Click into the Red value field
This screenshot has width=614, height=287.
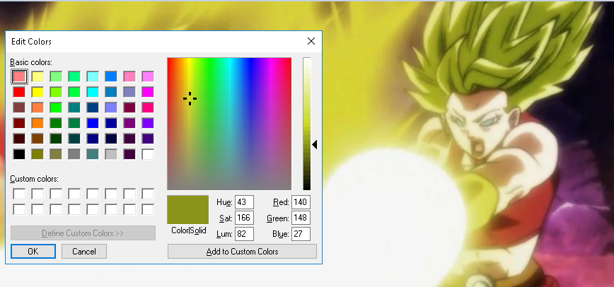301,202
